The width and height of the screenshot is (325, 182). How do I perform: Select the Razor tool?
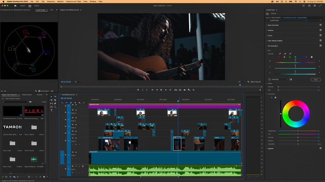[55, 100]
